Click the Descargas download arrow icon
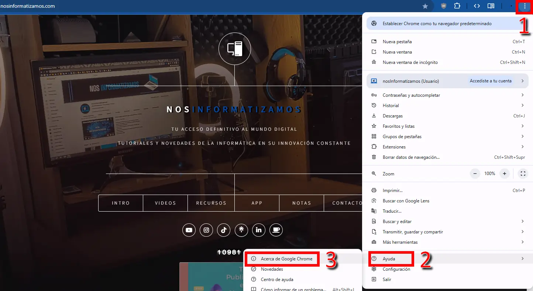Image resolution: width=533 pixels, height=291 pixels. click(374, 116)
